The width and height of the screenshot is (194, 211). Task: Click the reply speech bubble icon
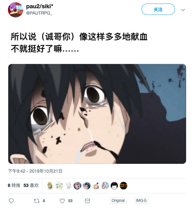pos(11,201)
